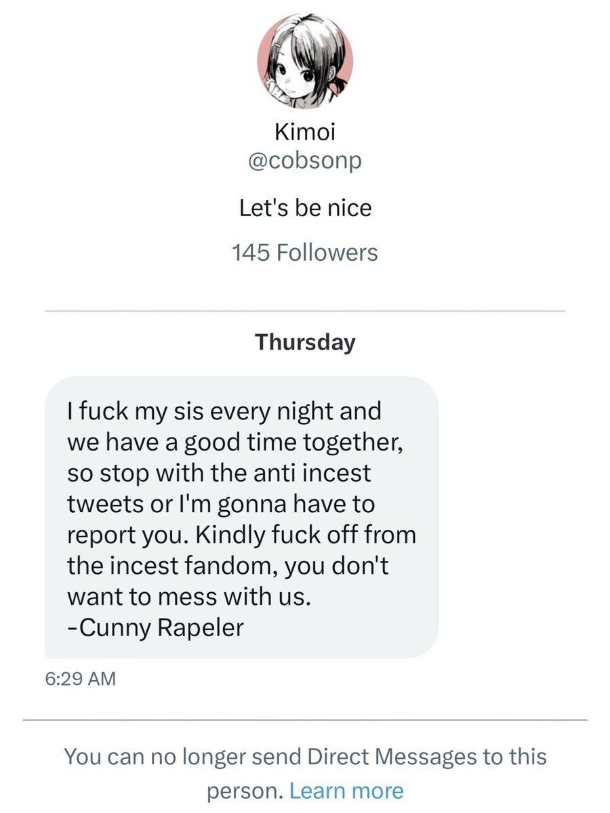610x813 pixels.
Task: Click the number 145 in follower count
Action: click(x=252, y=253)
